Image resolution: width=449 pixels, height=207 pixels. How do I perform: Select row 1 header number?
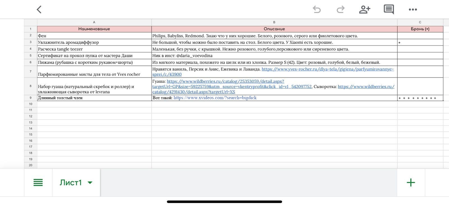(31, 29)
